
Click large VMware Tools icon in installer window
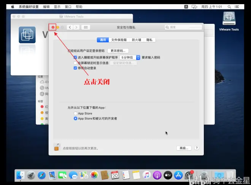(27, 35)
